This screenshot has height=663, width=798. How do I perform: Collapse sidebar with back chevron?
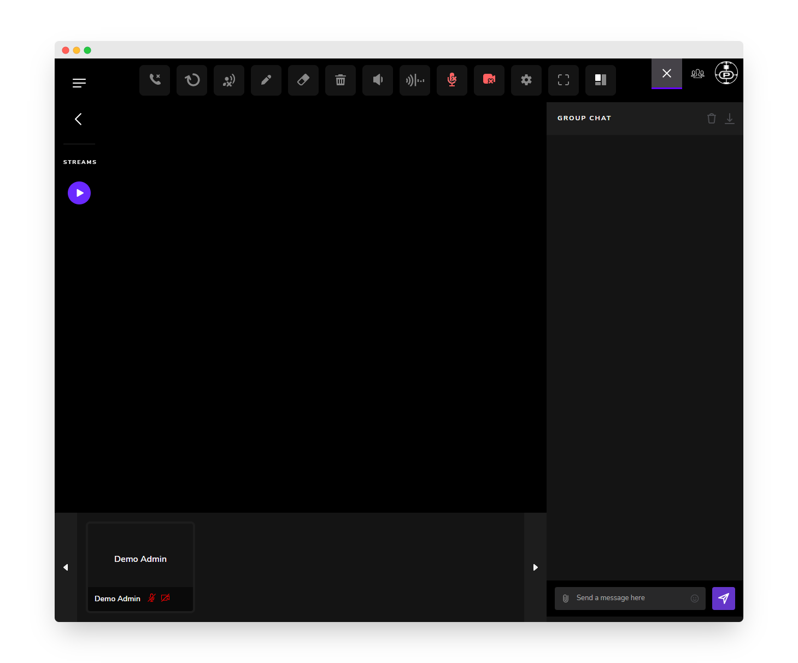point(79,119)
